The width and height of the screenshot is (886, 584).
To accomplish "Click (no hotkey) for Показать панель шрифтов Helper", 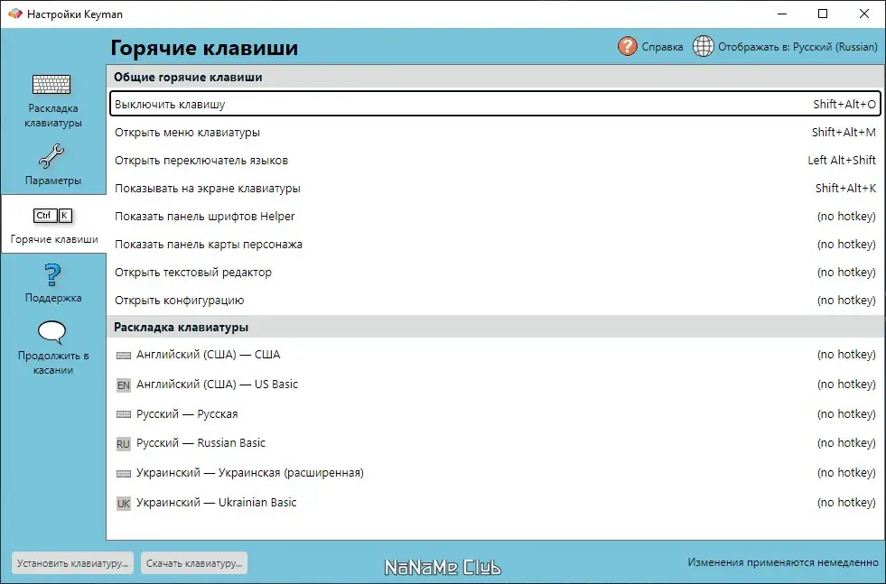I will click(x=846, y=217).
